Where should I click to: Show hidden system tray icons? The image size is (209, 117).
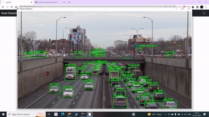pyautogui.click(x=166, y=114)
